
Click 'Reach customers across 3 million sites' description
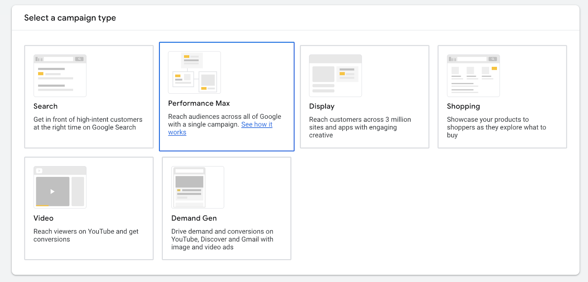point(360,127)
